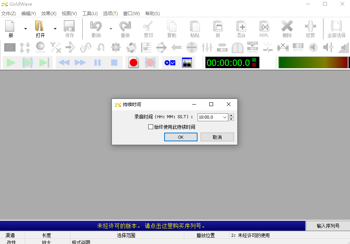
Task: Toggle 始终使用此持续时间 checkbox
Action: point(151,127)
